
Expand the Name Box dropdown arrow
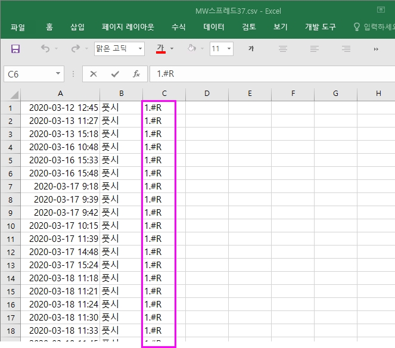click(58, 74)
